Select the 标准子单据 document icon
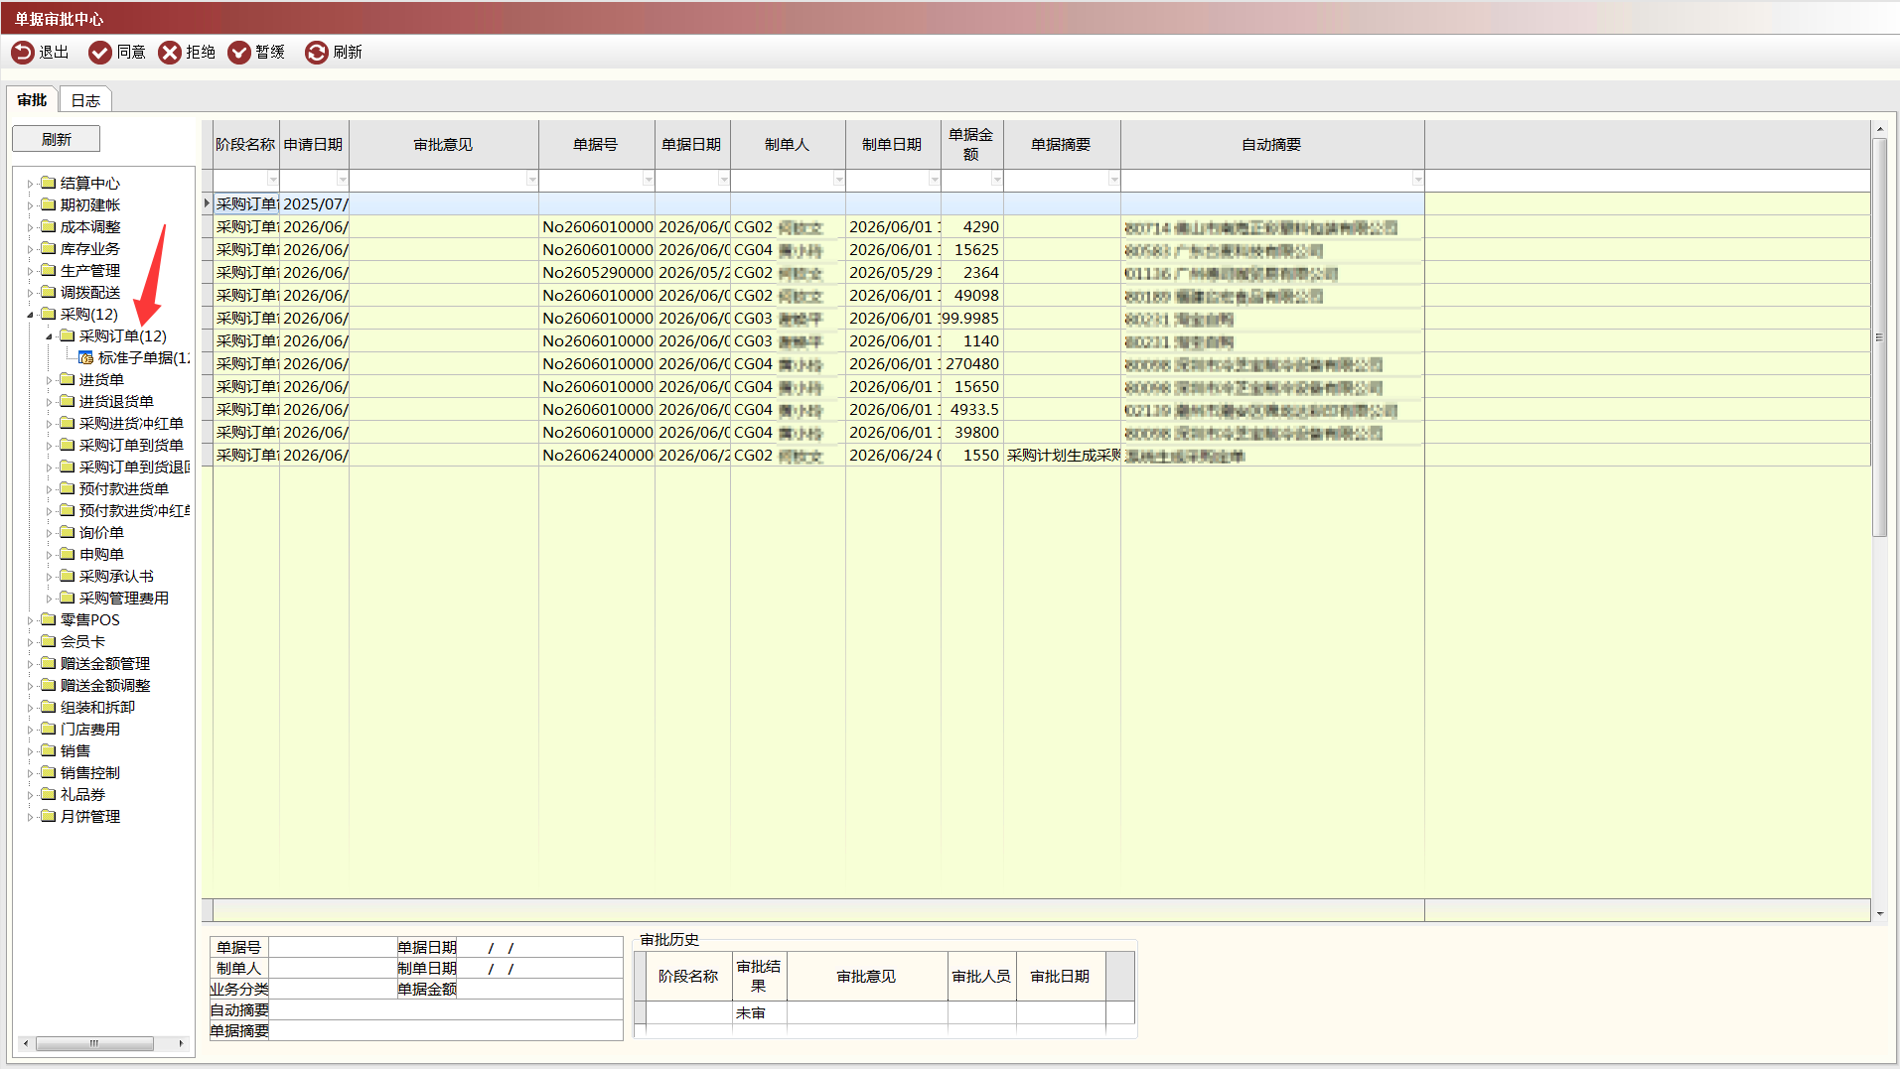The width and height of the screenshot is (1900, 1069). (86, 357)
